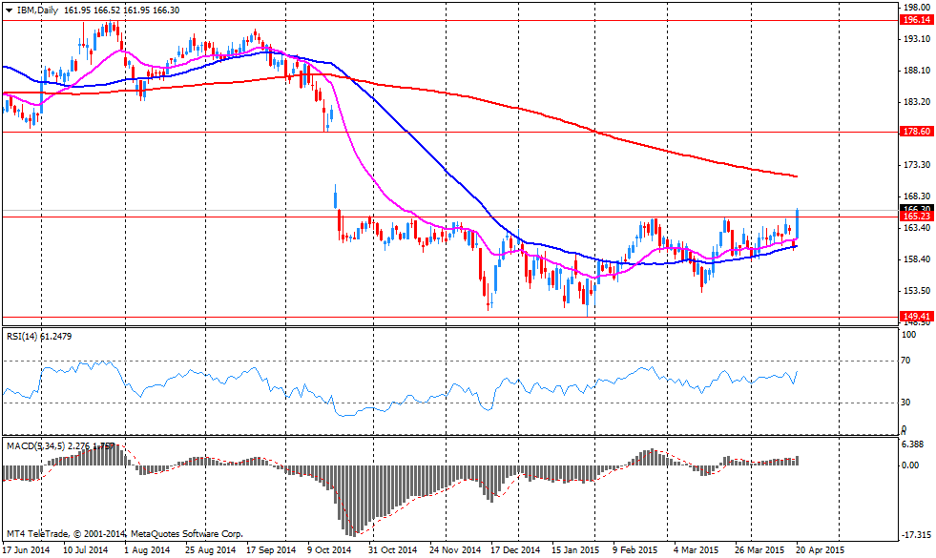Click the 17 Dec 2014 date label

pyautogui.click(x=515, y=549)
